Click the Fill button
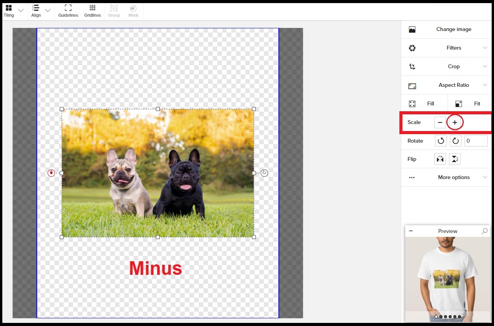This screenshot has height=326, width=494. pos(424,104)
